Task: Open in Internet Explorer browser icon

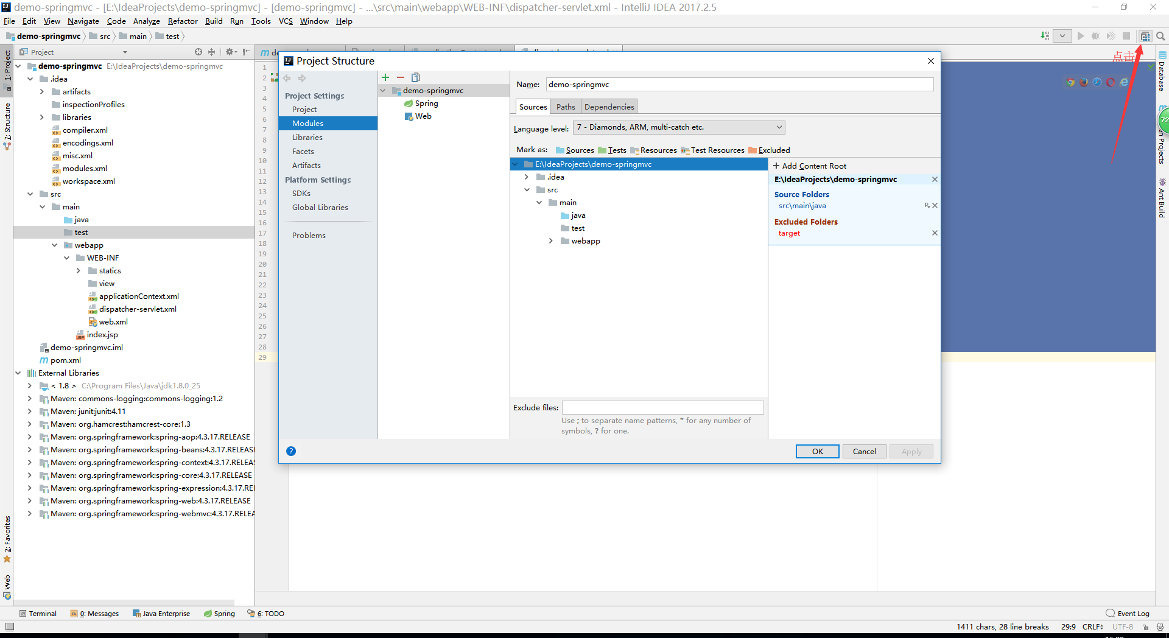Action: pyautogui.click(x=1124, y=82)
